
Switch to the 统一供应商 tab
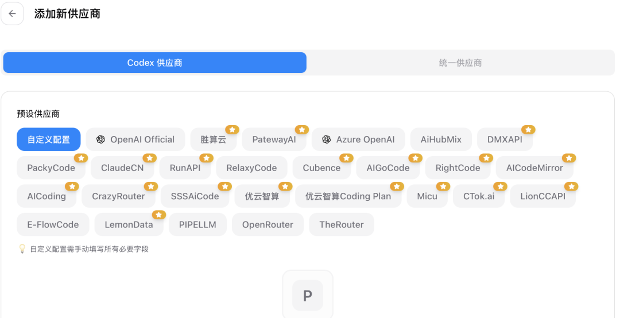pyautogui.click(x=460, y=63)
